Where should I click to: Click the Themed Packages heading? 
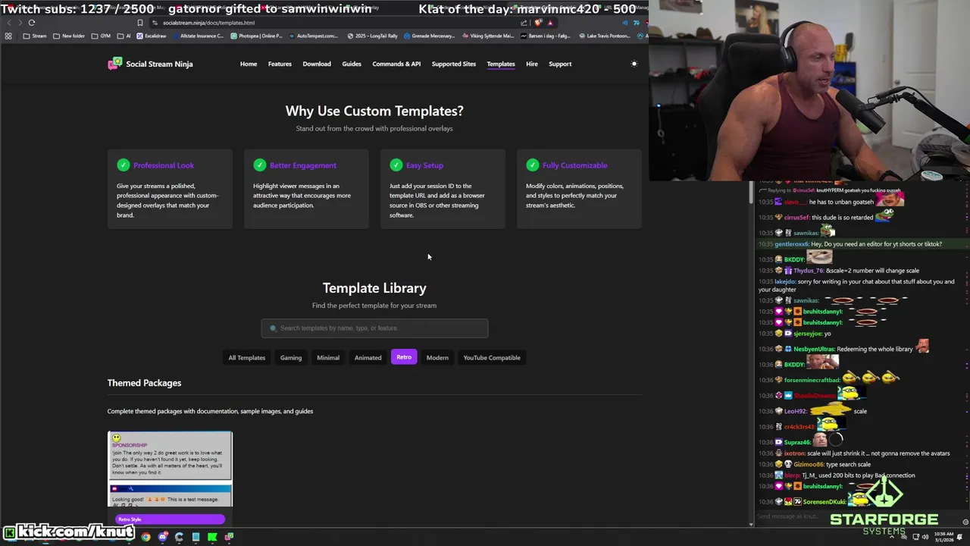click(x=144, y=383)
